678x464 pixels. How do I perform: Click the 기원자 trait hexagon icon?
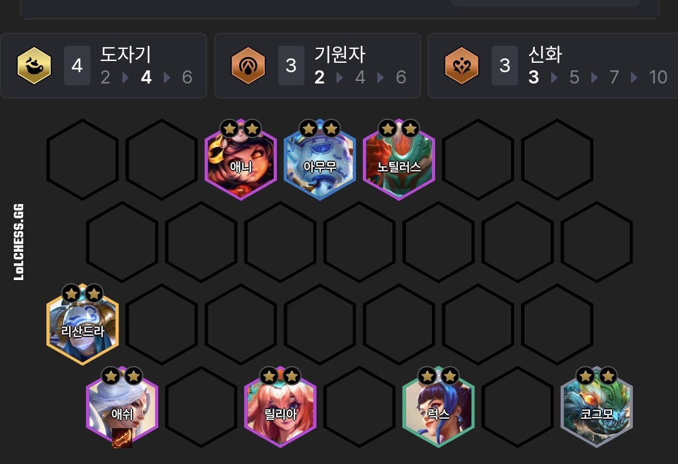[248, 66]
